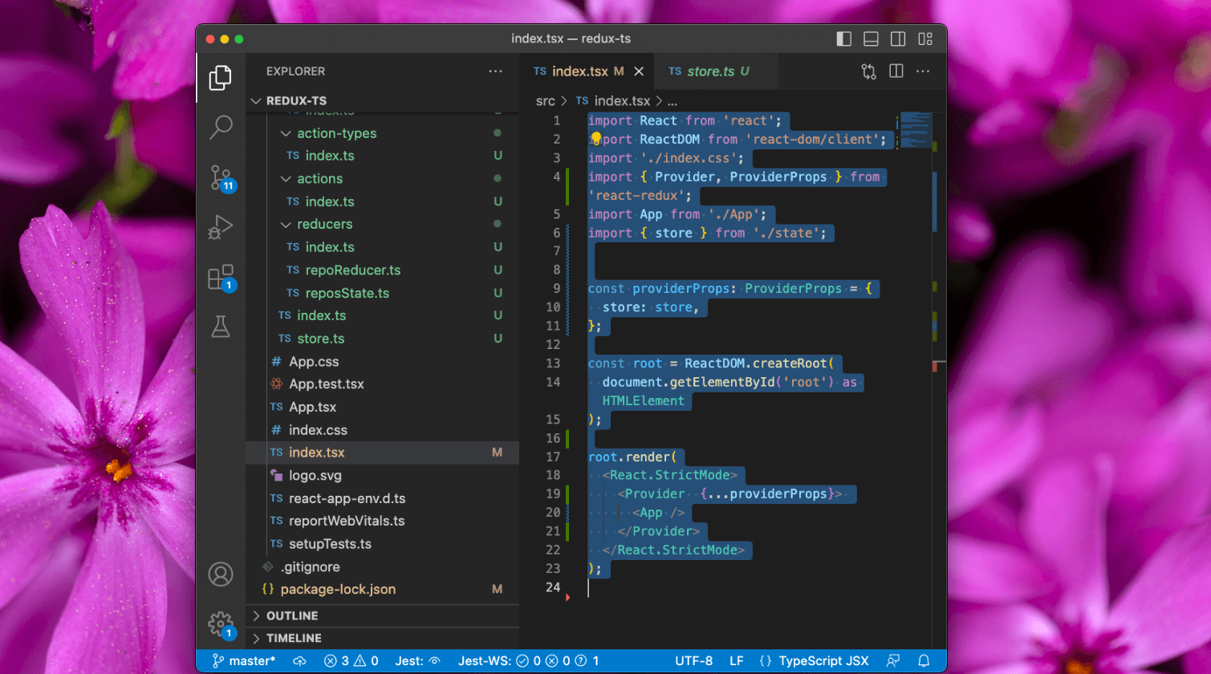The image size is (1211, 674).
Task: Open react-app-env.d.ts file
Action: (347, 498)
